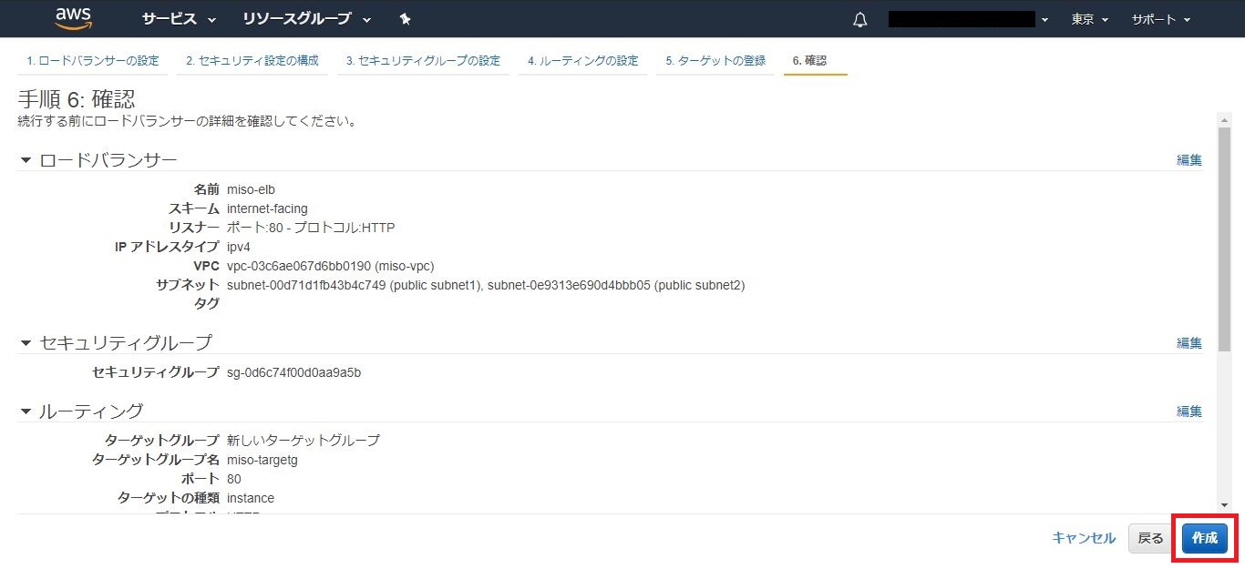Open the リソースグループ dropdown menu
The height and width of the screenshot is (569, 1245).
[306, 19]
